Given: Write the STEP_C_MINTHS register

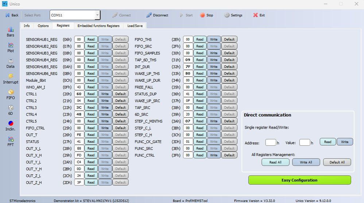Looking at the screenshot, I should pos(214,121).
